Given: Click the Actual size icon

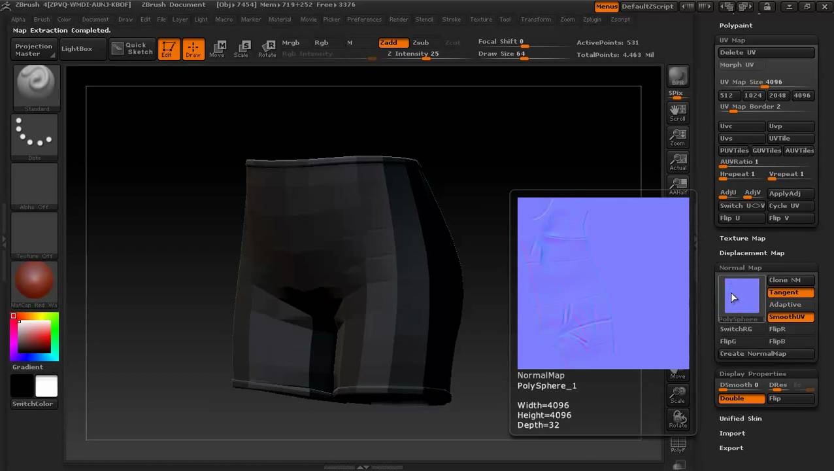Looking at the screenshot, I should coord(678,162).
